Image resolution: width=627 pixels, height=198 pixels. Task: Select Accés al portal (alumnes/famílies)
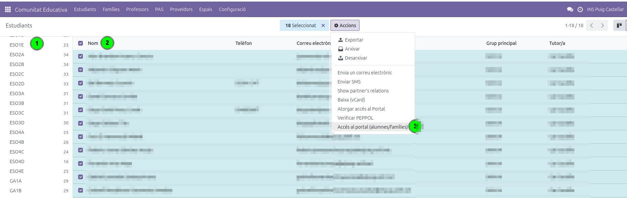pyautogui.click(x=372, y=127)
